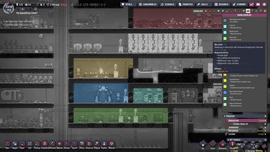Viewport: 270px width, 152px height.
Task: Open the Starmap tab
Action: [x=239, y=4]
